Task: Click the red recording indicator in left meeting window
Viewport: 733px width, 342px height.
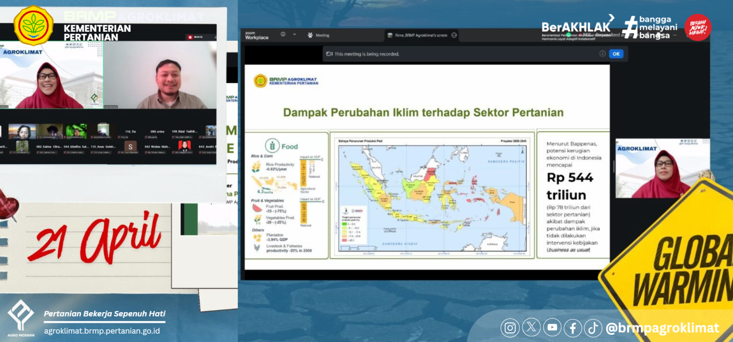Action: click(190, 37)
